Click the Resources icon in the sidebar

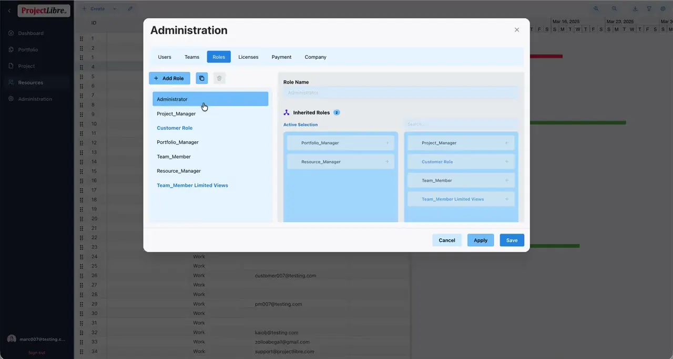tap(11, 82)
